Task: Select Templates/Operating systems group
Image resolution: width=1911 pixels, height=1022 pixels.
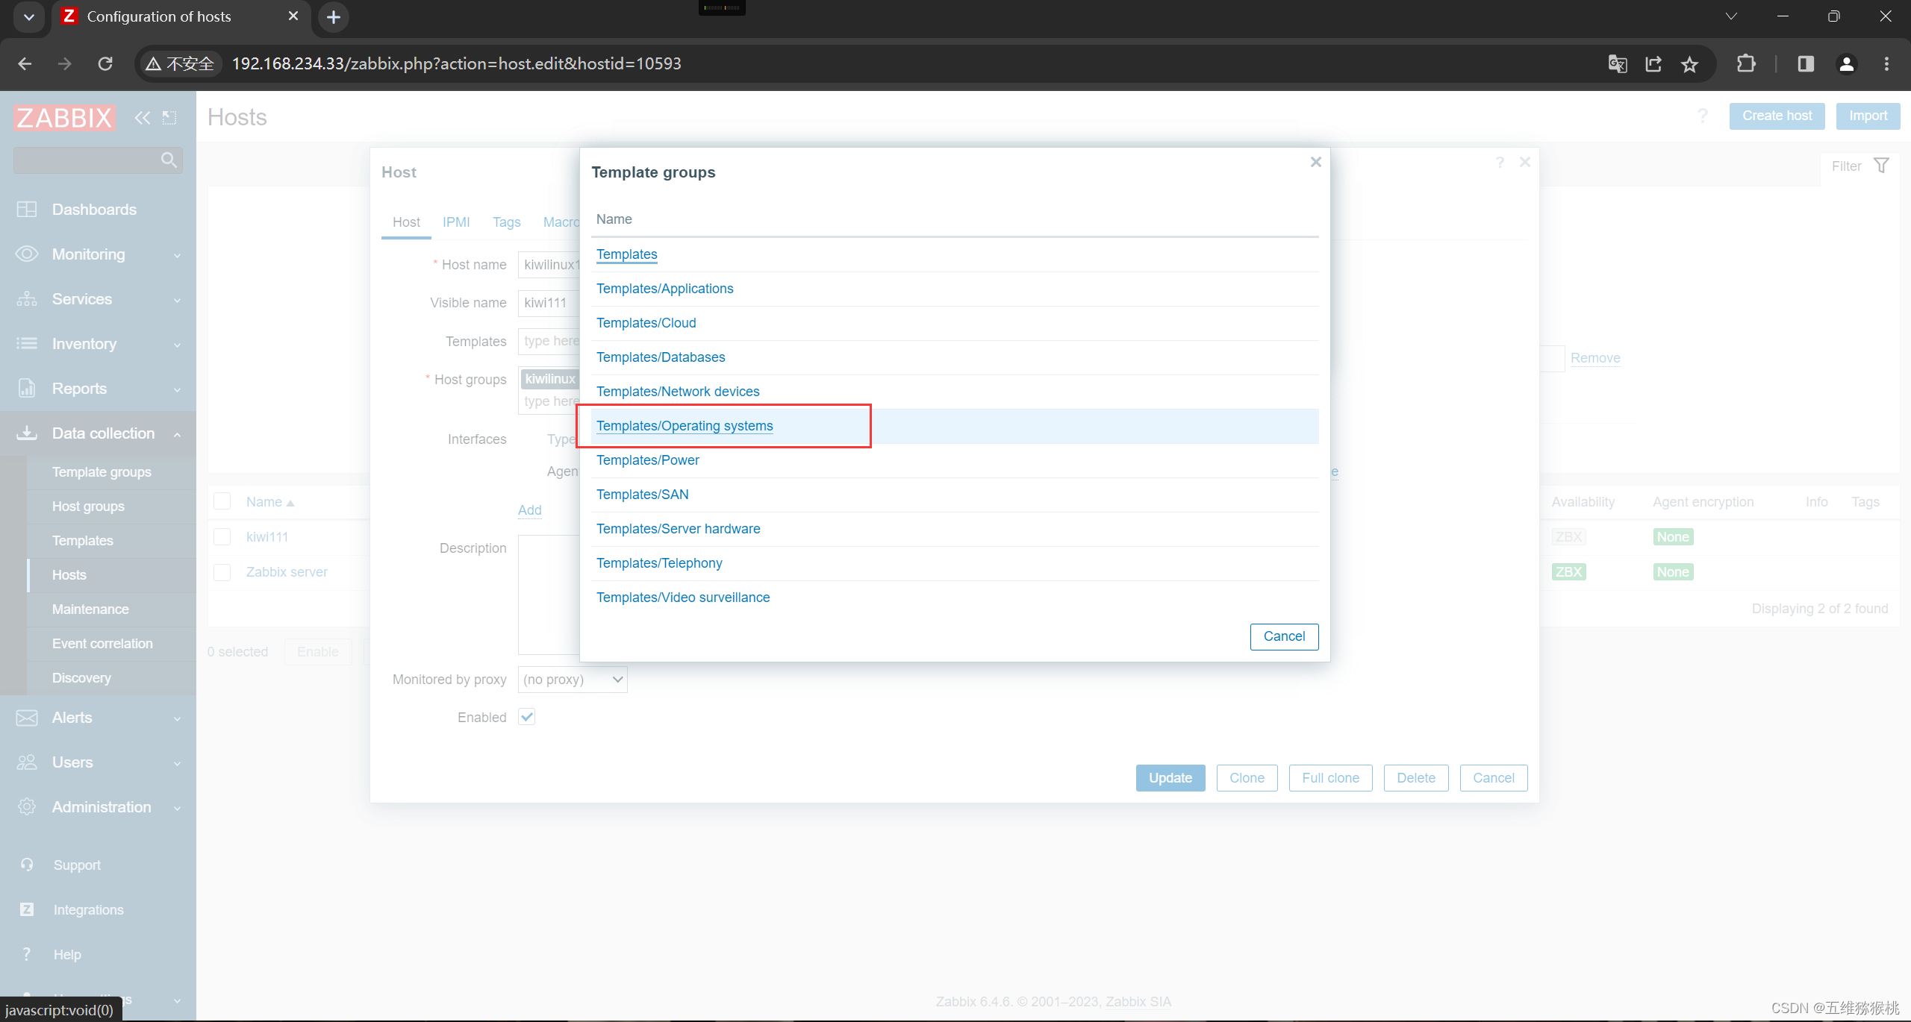Action: click(x=685, y=426)
